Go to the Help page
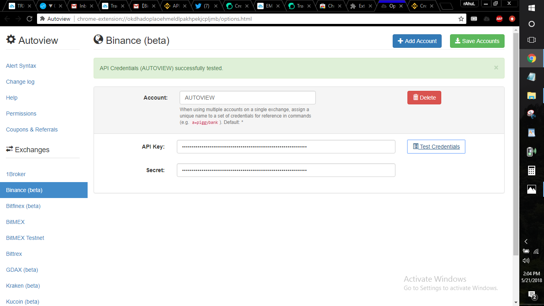The width and height of the screenshot is (544, 306). point(12,98)
